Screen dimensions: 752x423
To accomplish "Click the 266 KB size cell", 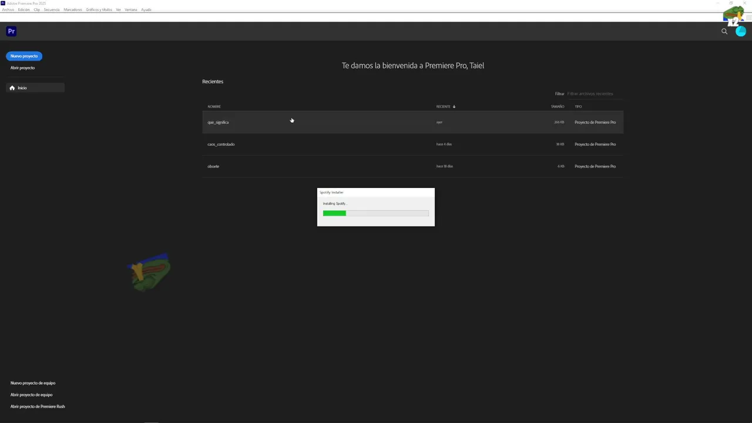I will point(559,122).
